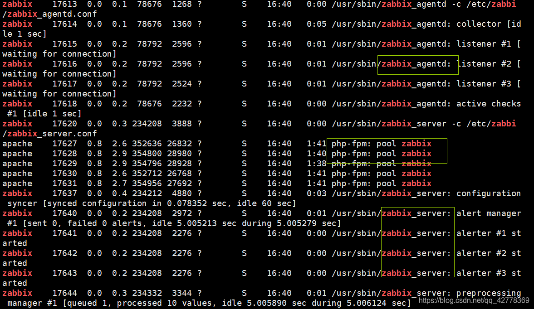Click 'alerter #3 st' text
Viewport: 534px width, 309px height.
(488, 273)
